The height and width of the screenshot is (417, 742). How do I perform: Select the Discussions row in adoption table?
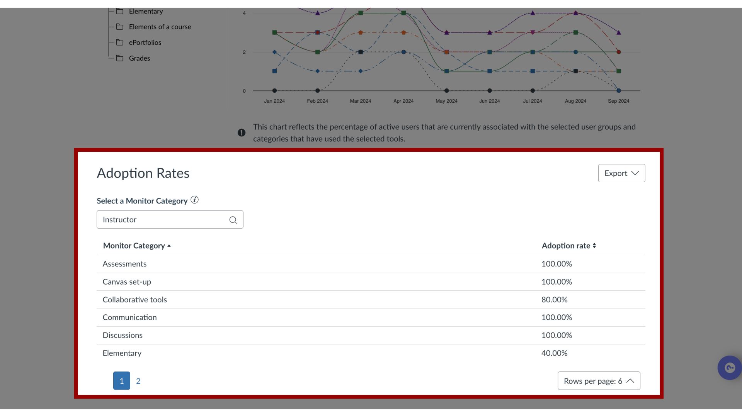tap(371, 335)
